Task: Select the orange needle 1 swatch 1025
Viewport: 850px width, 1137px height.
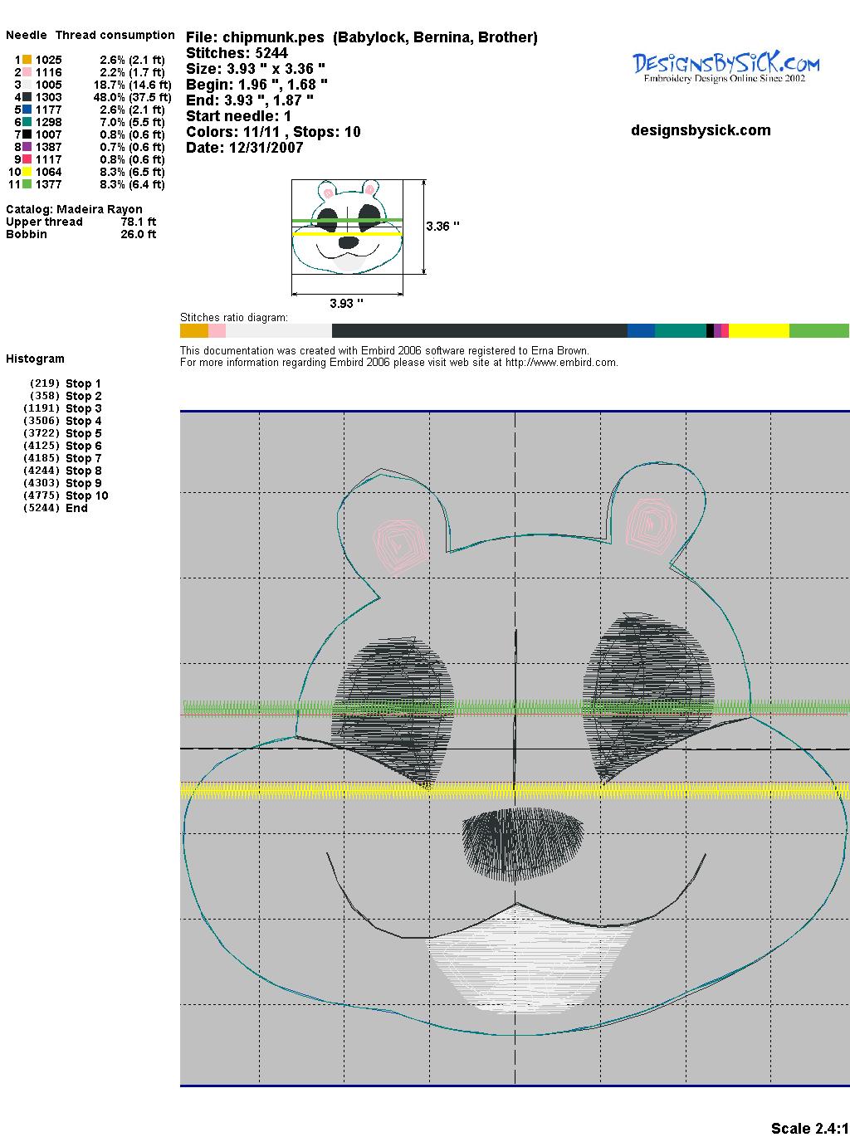Action: click(x=27, y=60)
